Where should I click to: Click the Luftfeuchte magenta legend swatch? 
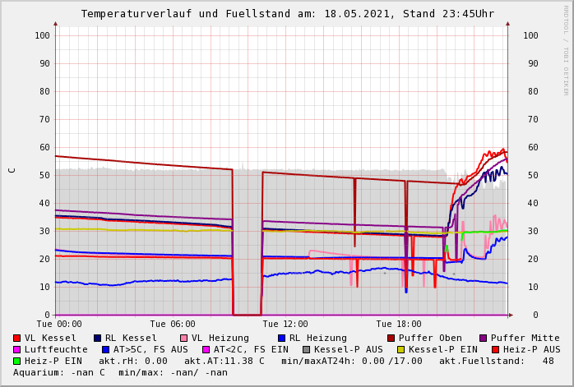pos(16,350)
